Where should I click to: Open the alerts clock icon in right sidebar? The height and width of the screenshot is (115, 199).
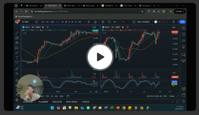click(x=184, y=34)
